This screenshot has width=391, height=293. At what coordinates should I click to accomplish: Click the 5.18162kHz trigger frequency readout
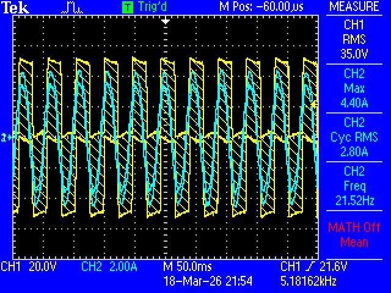pos(313,281)
